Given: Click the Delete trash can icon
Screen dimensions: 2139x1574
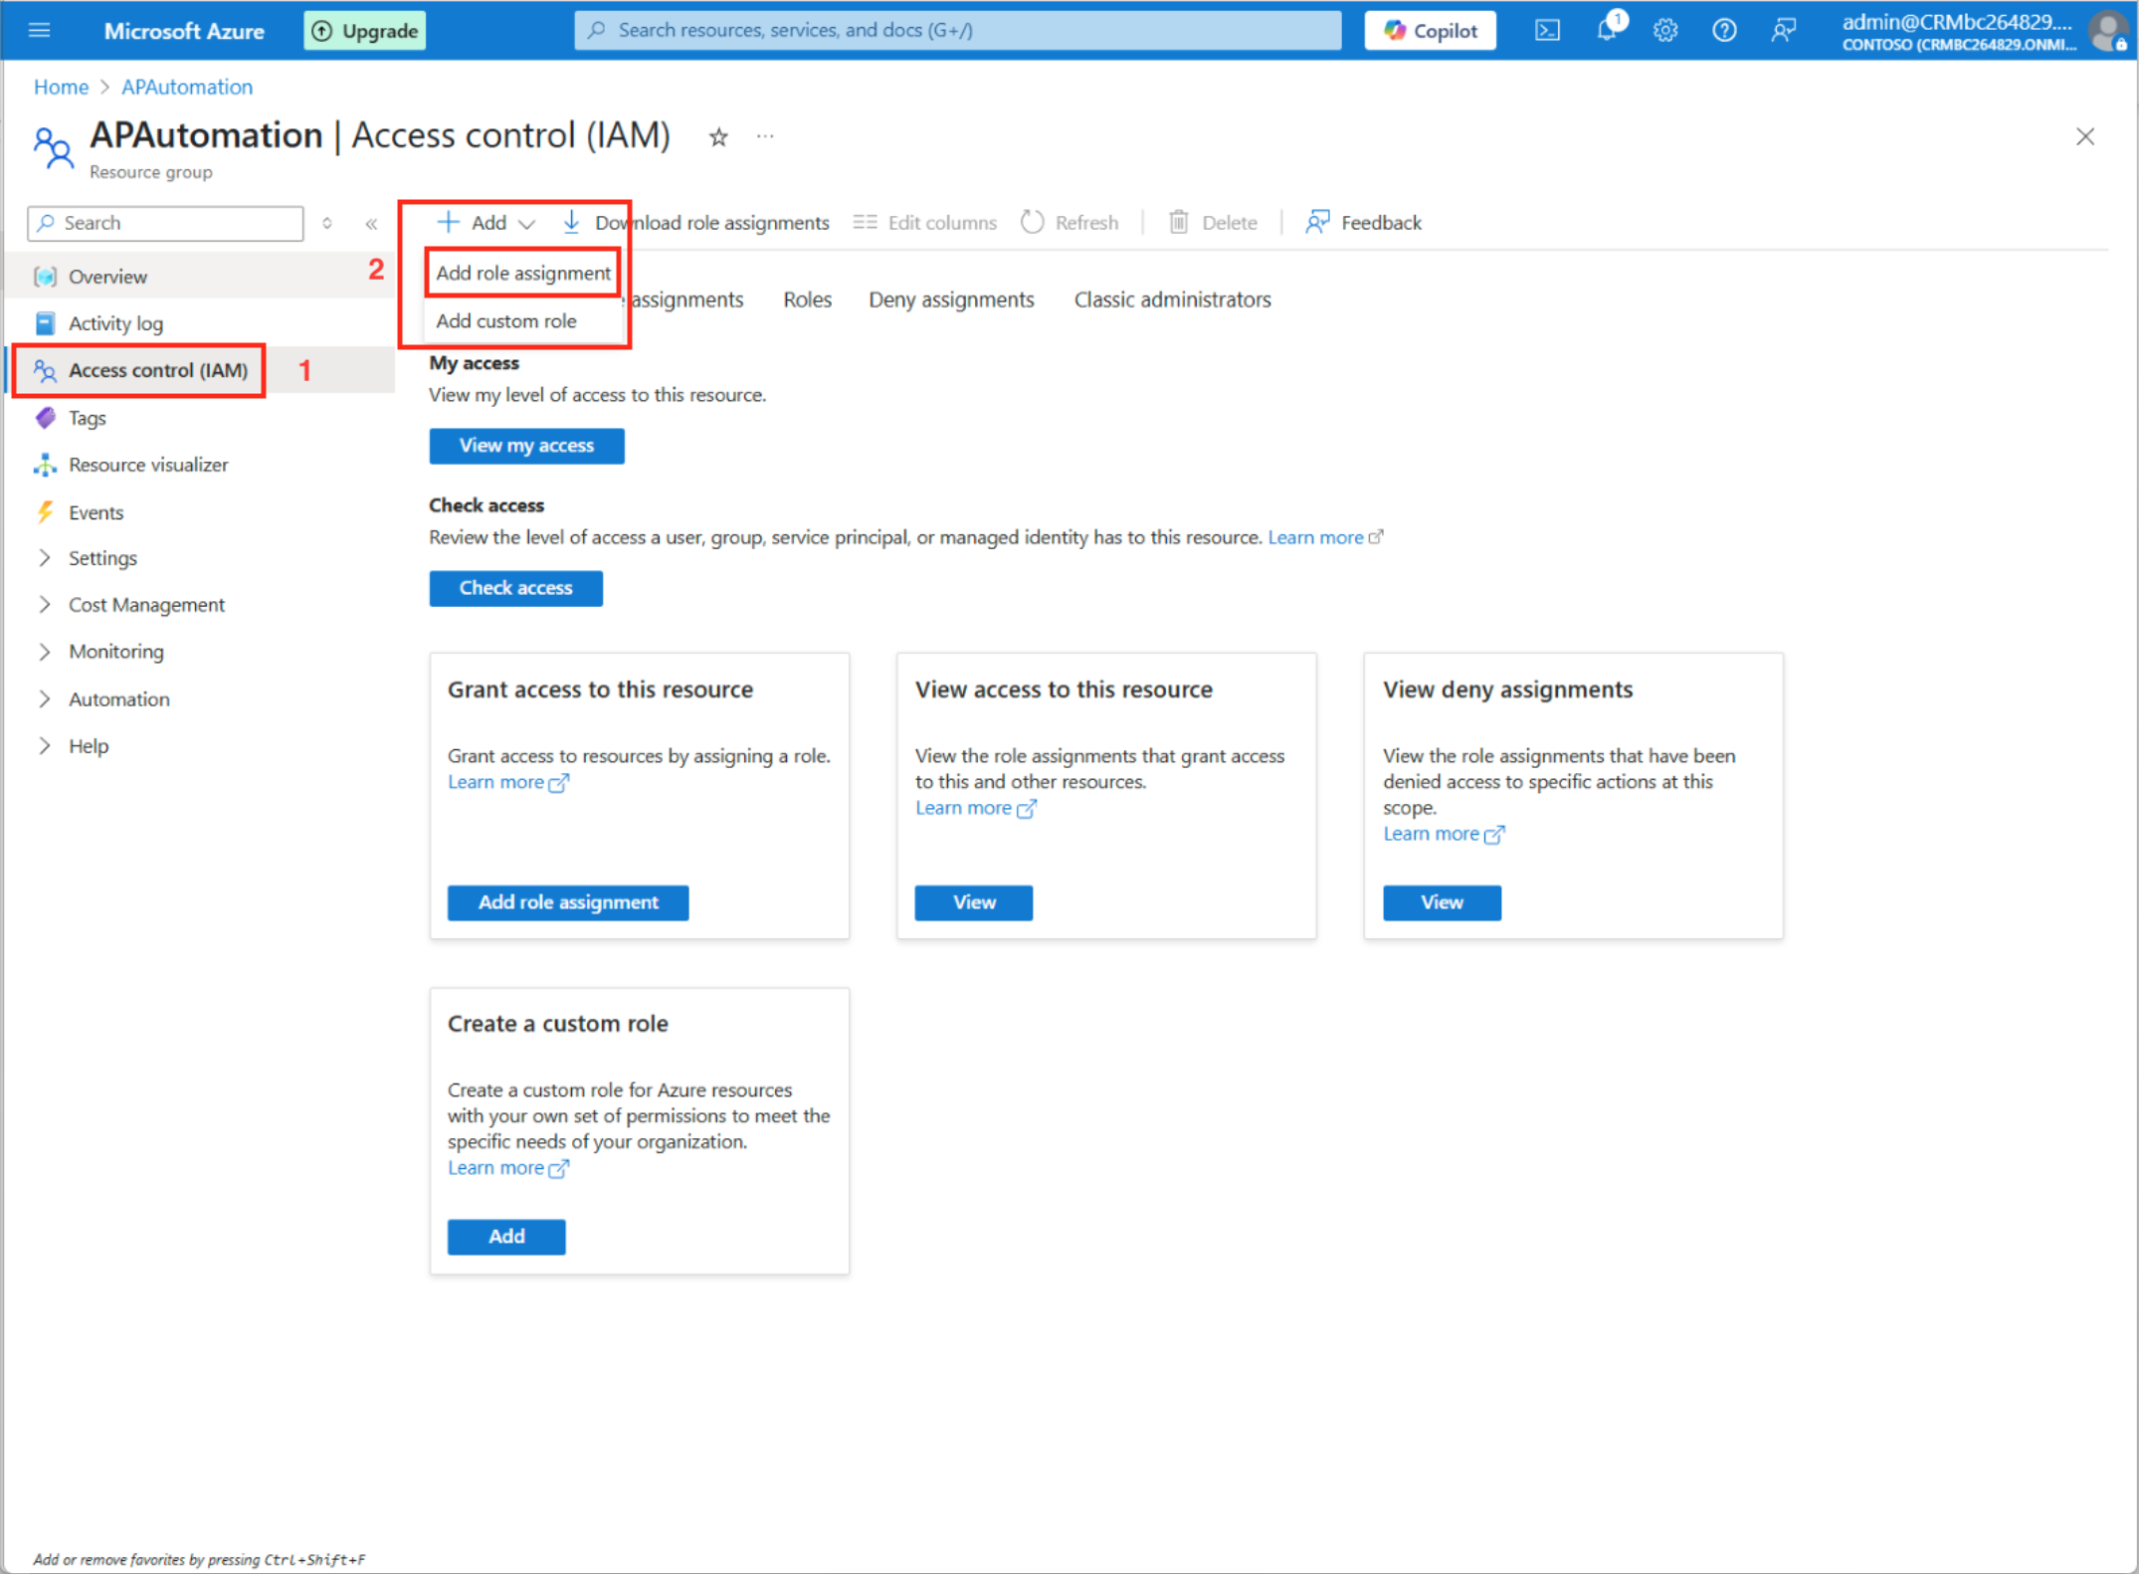Looking at the screenshot, I should pos(1178,222).
